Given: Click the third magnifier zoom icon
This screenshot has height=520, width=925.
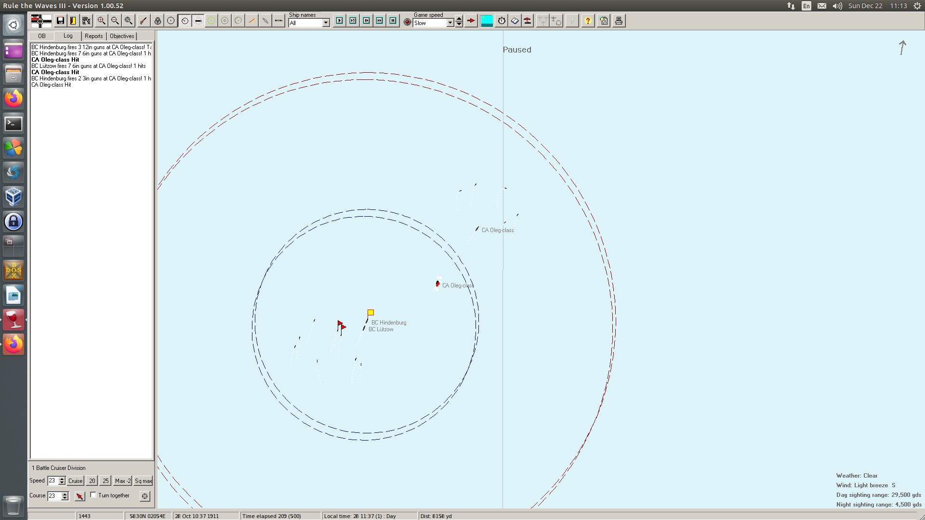Looking at the screenshot, I should (128, 21).
